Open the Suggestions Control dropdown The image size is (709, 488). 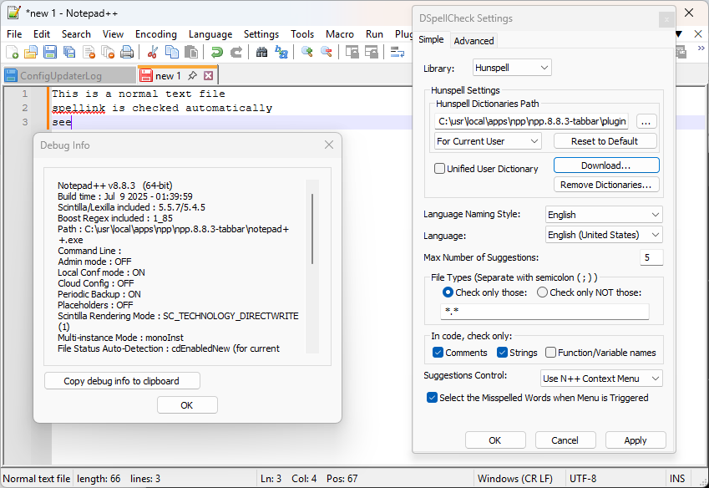(601, 379)
